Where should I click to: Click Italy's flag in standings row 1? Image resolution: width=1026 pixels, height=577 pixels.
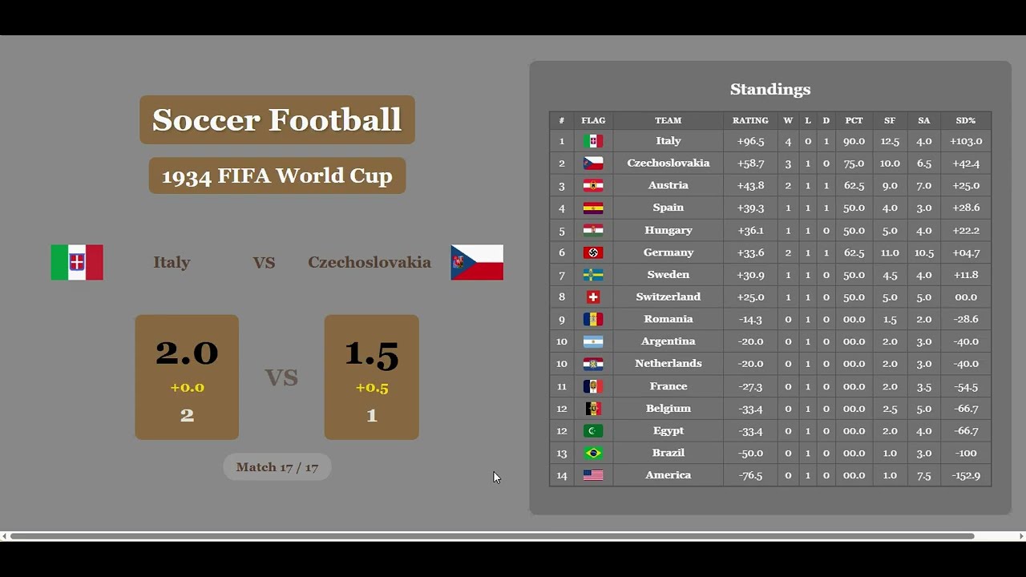[593, 141]
